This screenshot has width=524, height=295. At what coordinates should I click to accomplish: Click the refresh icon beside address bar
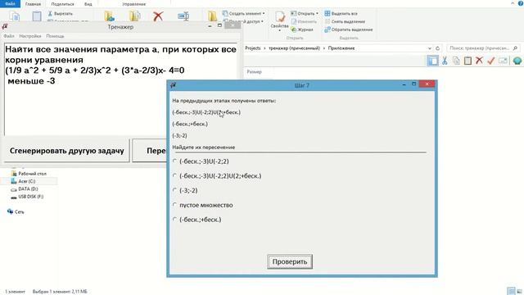pyautogui.click(x=438, y=48)
